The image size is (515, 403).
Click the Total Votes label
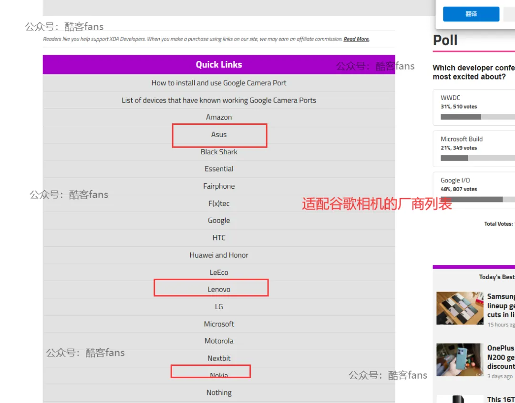[499, 224]
